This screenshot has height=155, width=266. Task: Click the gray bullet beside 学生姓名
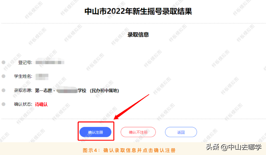point(3,76)
